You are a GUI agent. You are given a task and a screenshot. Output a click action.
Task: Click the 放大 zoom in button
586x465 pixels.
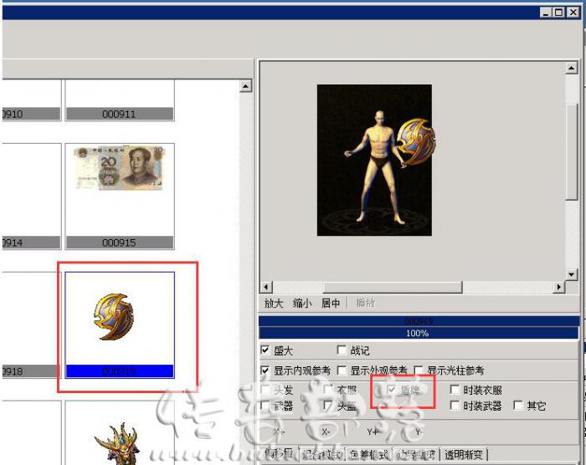click(x=274, y=304)
